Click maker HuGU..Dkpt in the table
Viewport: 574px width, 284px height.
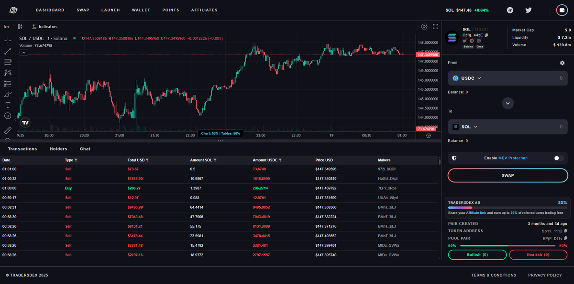[388, 179]
